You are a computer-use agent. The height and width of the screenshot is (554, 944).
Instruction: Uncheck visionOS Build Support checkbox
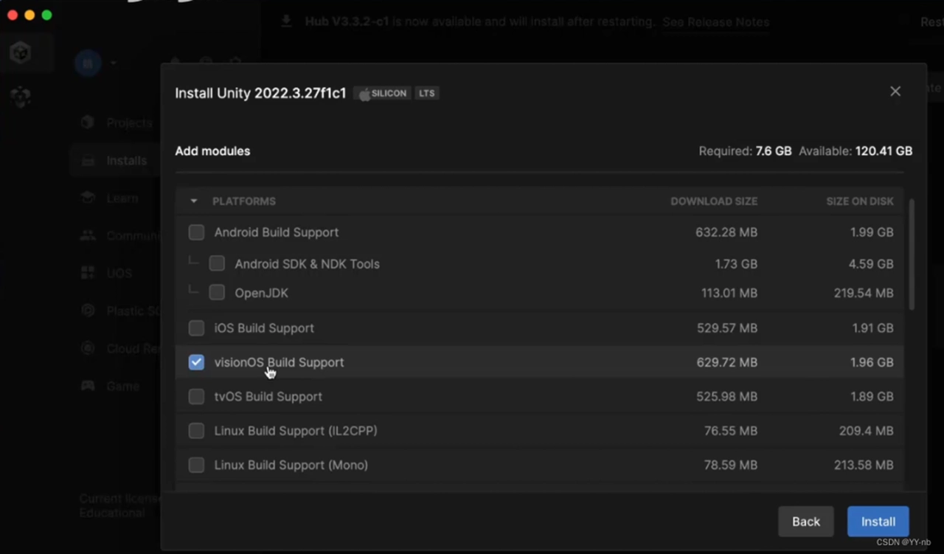tap(196, 362)
